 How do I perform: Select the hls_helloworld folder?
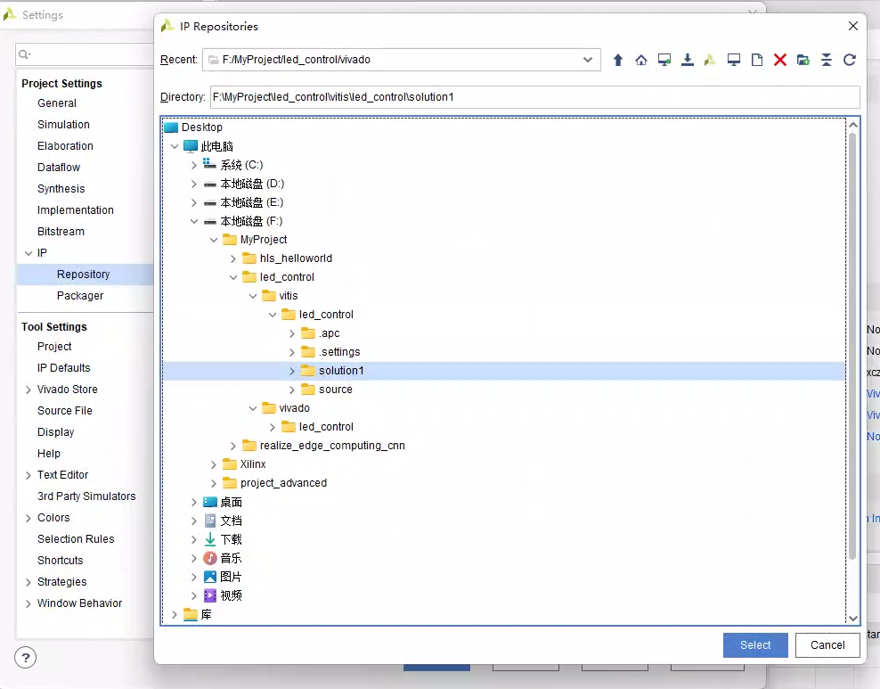pyautogui.click(x=296, y=258)
